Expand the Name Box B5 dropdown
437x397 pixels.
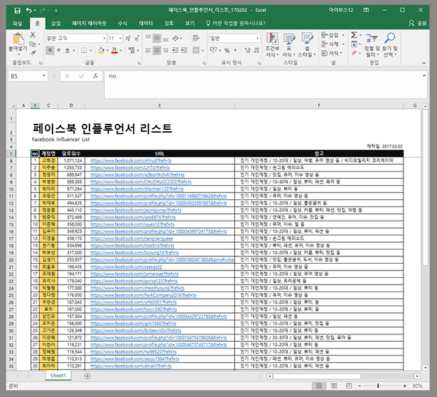point(44,76)
